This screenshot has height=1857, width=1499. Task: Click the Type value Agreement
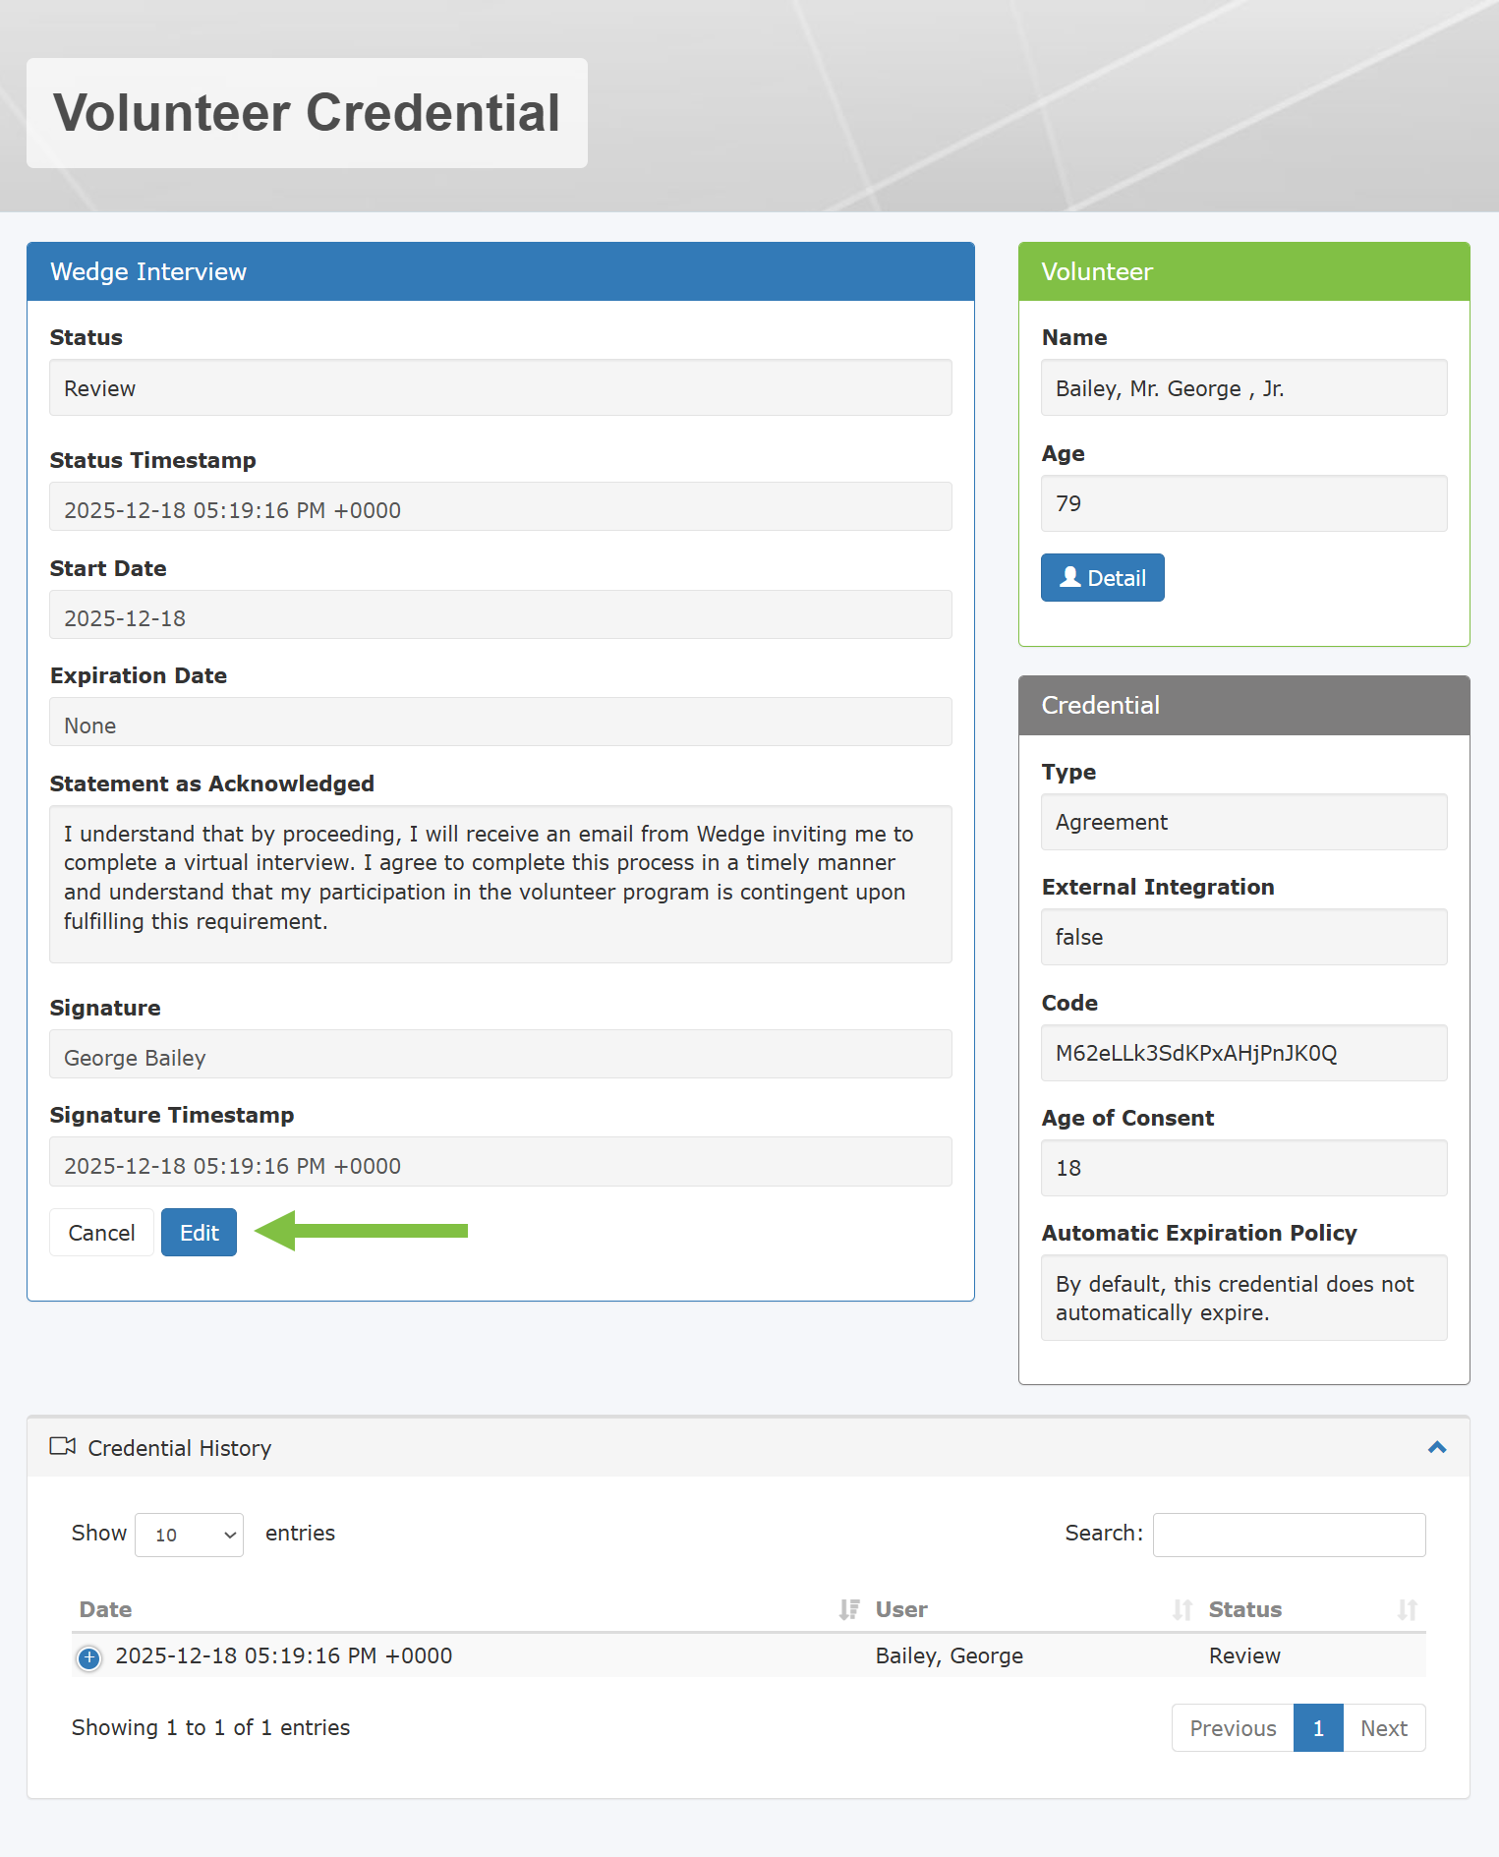coord(1243,822)
